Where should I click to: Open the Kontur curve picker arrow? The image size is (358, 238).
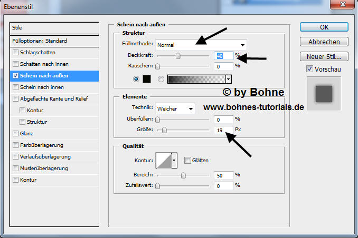click(174, 160)
